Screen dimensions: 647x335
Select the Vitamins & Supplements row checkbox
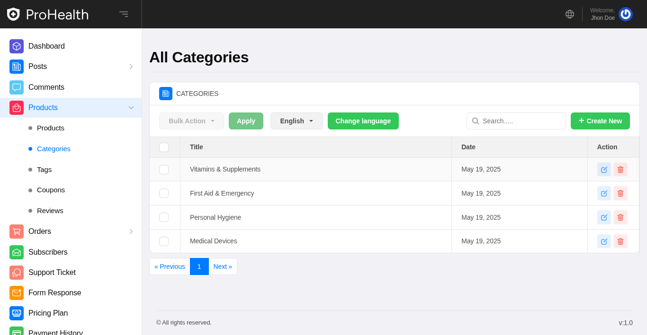click(x=164, y=170)
